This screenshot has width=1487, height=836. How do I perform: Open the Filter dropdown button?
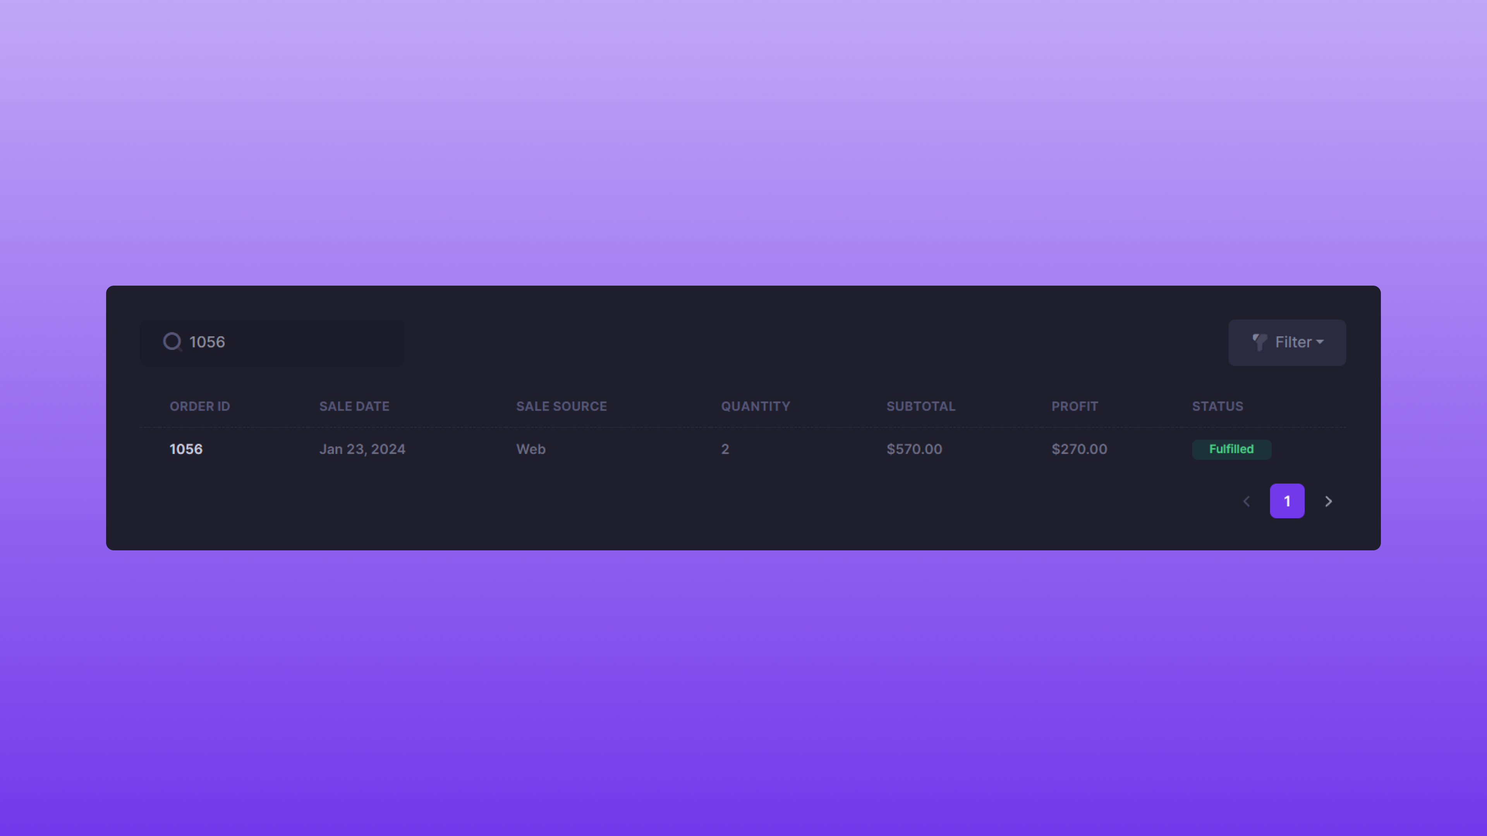pos(1287,342)
